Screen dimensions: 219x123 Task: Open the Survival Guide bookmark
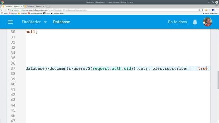click(57, 13)
